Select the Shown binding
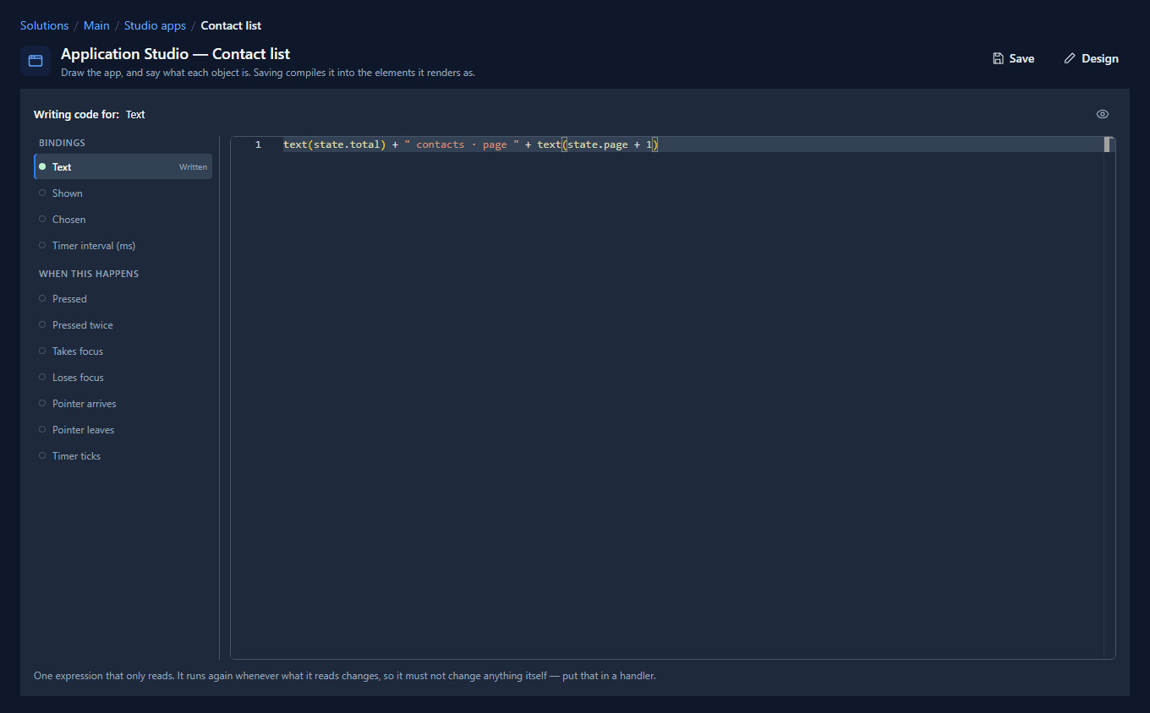 123,193
